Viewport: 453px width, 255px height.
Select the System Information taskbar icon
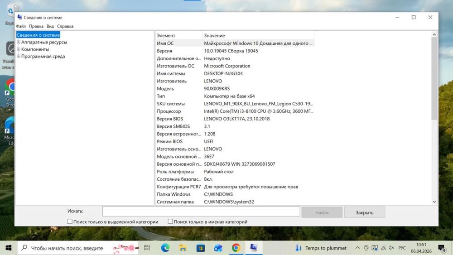(254, 248)
